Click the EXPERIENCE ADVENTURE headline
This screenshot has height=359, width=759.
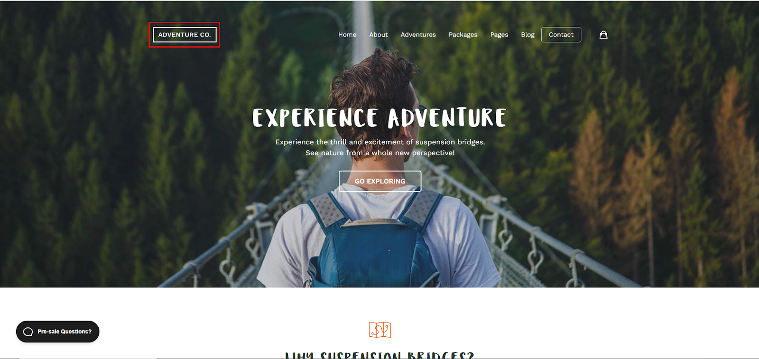pos(379,118)
